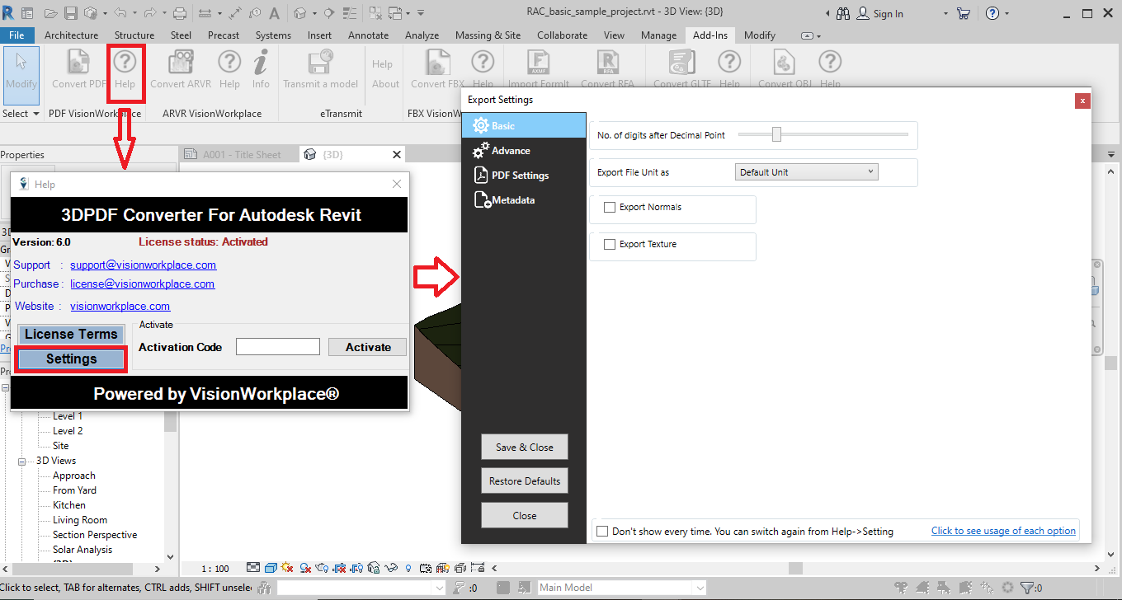Collapse the 3D Views tree node
1122x600 pixels.
[x=23, y=462]
